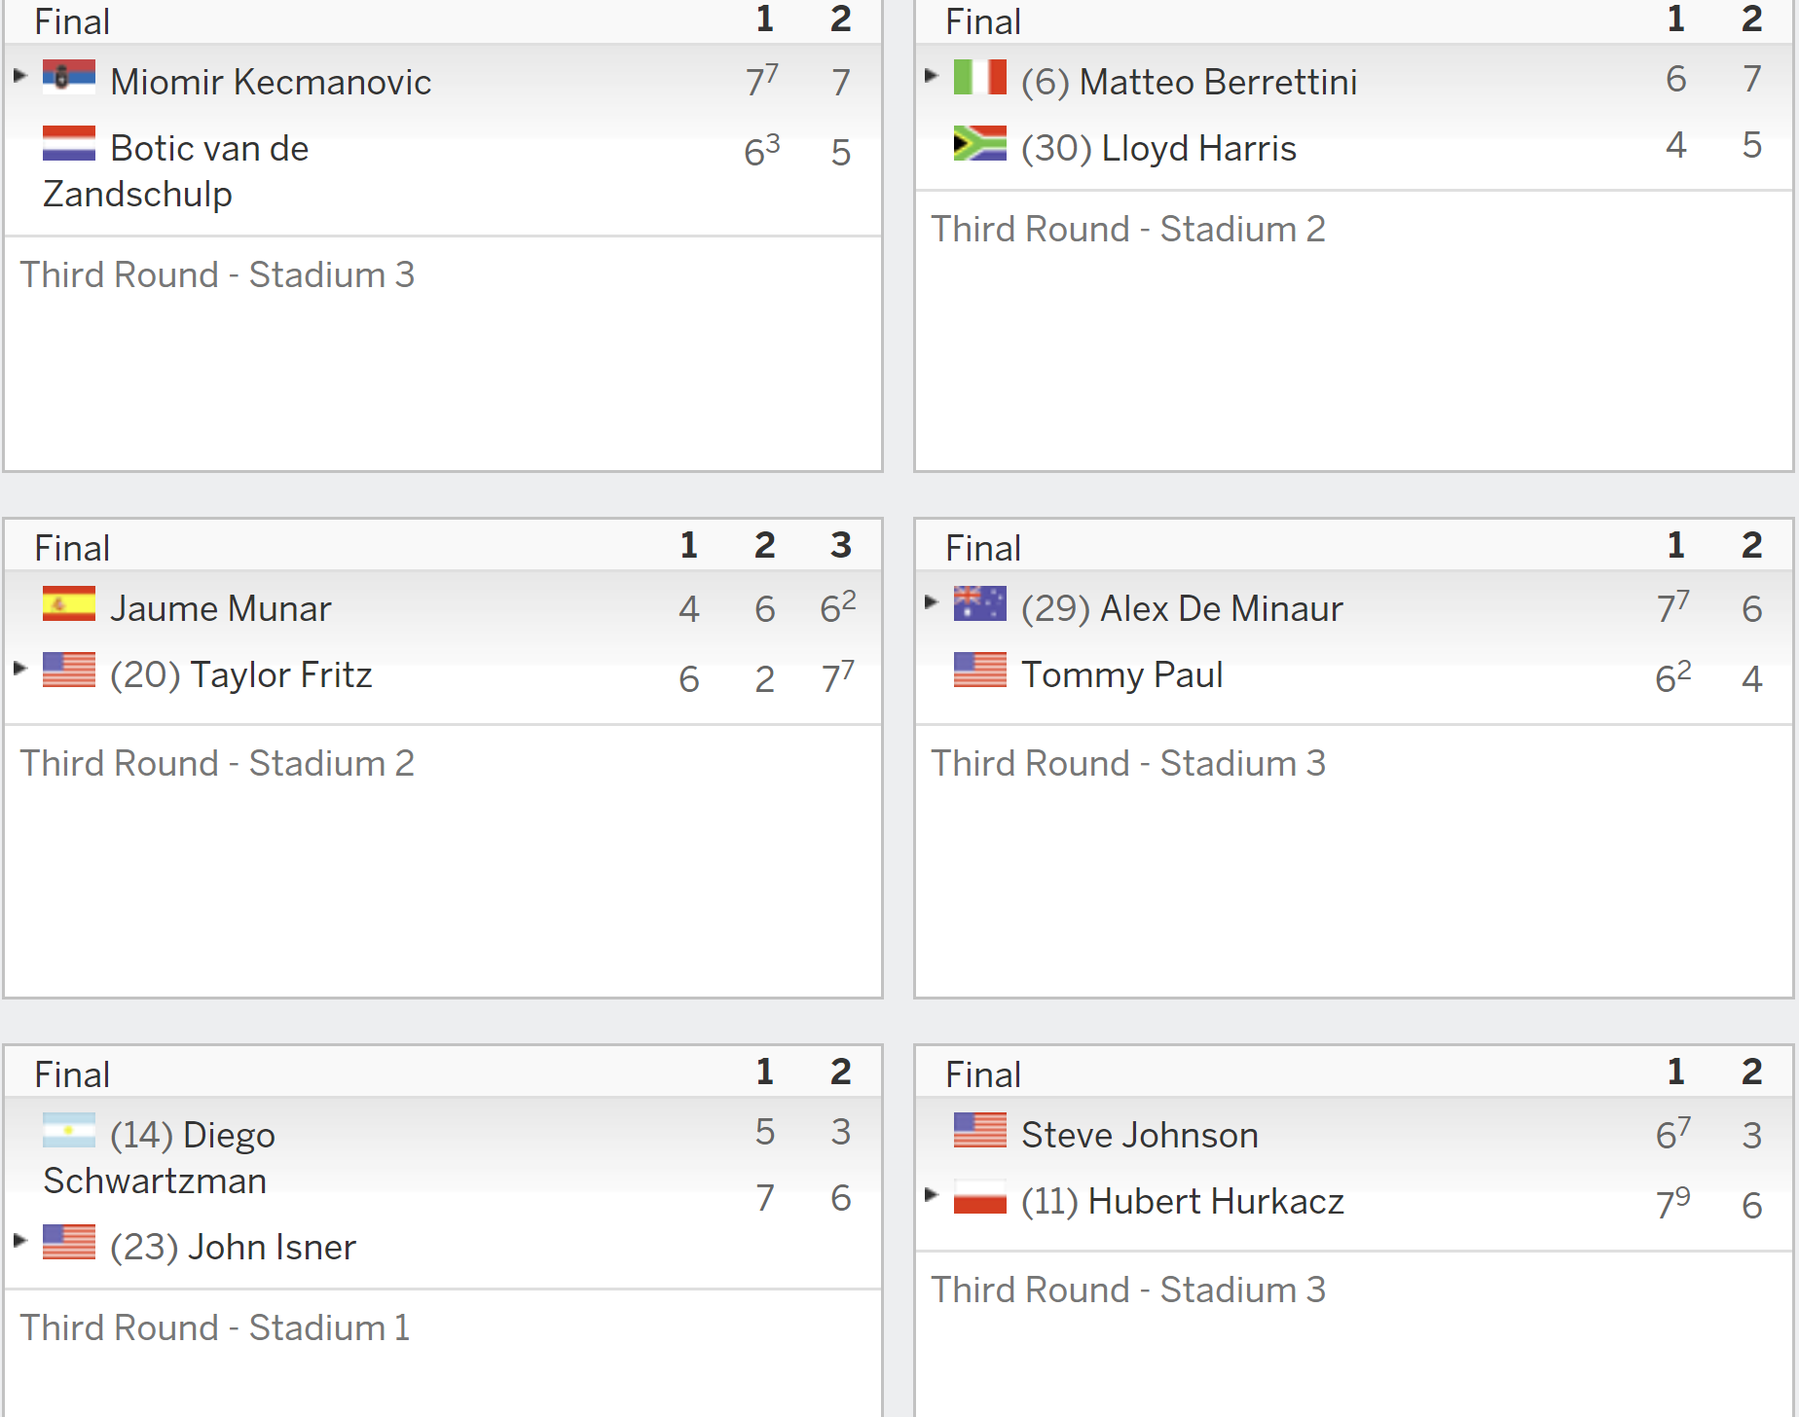This screenshot has height=1417, width=1799.
Task: Click the Polish flag next to Hubert Hurkacz
Action: click(x=980, y=1196)
